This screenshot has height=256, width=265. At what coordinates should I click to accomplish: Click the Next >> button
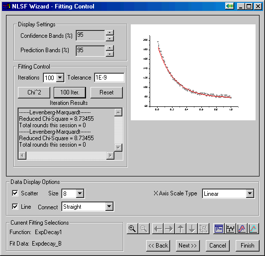click(188, 246)
